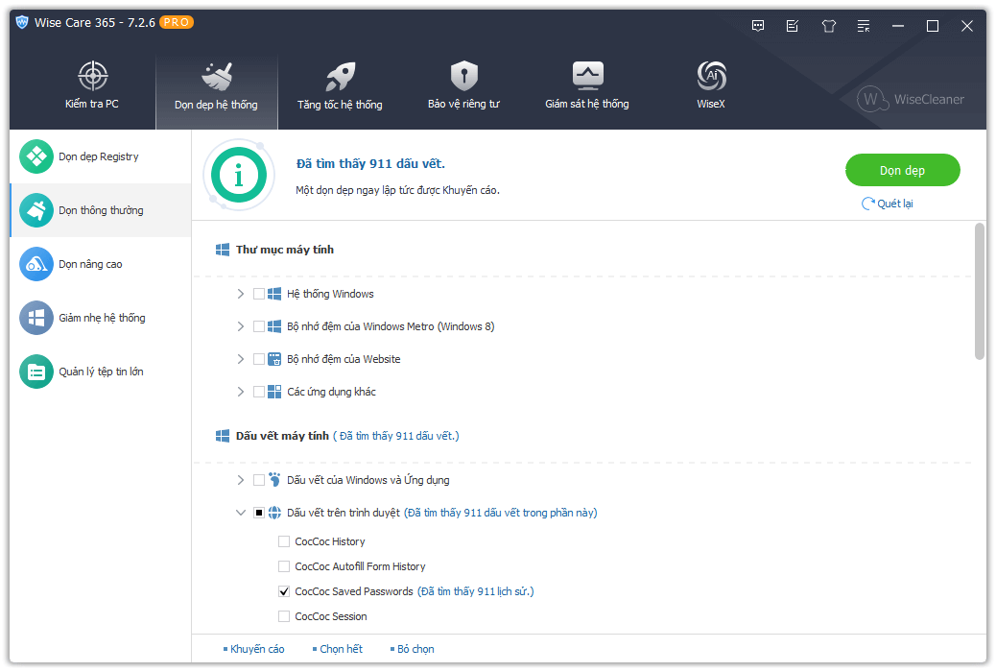996x672 pixels.
Task: Click the Windows icon beside Hệ thống Windows
Action: [274, 294]
